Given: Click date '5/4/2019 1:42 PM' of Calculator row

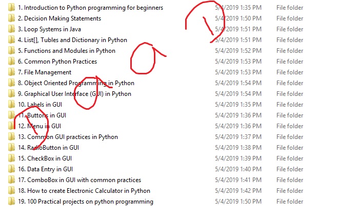Looking at the screenshot, I should point(238,191).
